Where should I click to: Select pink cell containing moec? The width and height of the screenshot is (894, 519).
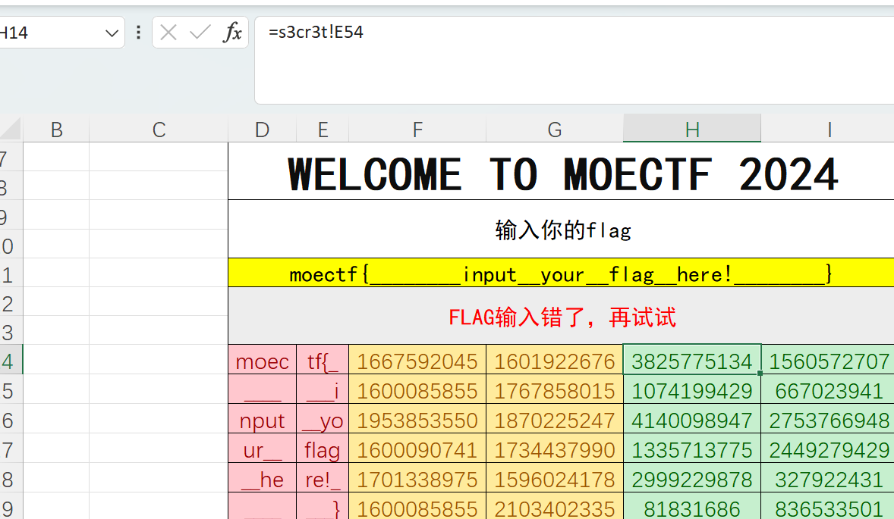tap(262, 361)
